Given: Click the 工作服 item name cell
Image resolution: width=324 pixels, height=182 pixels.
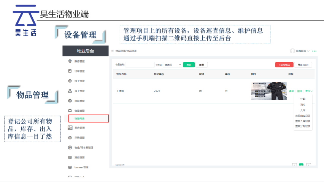Looking at the screenshot, I should 120,91.
